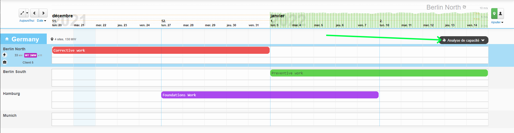The height and width of the screenshot is (133, 514).
Task: Open Berlin North external link icon
Action: [x=465, y=7]
